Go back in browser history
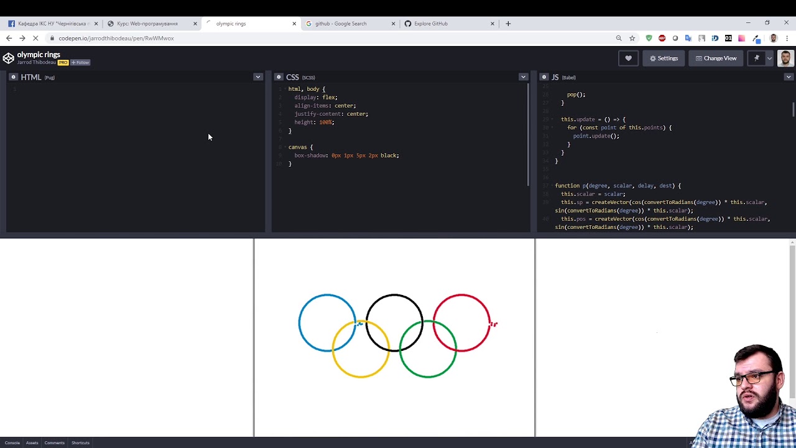Viewport: 796px width, 448px height. pos(9,38)
